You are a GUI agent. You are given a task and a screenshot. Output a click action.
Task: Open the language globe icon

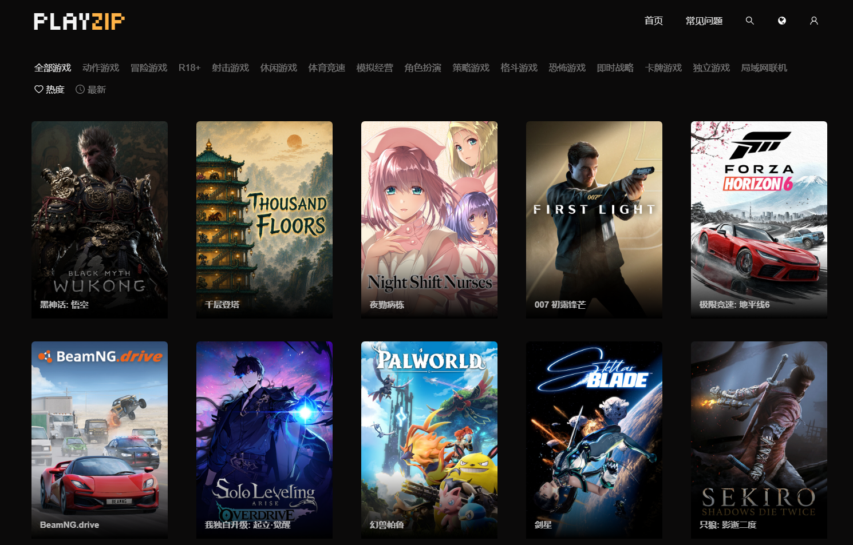point(781,21)
